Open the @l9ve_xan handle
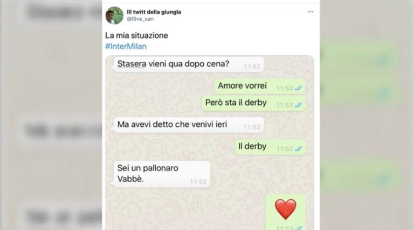The height and width of the screenshot is (230, 414). point(140,19)
